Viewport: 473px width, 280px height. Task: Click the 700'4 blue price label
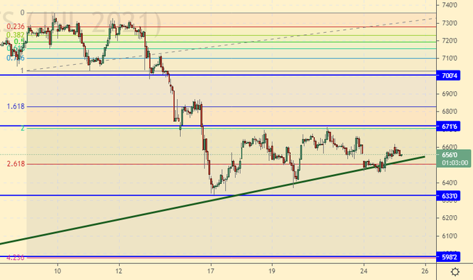pos(449,75)
